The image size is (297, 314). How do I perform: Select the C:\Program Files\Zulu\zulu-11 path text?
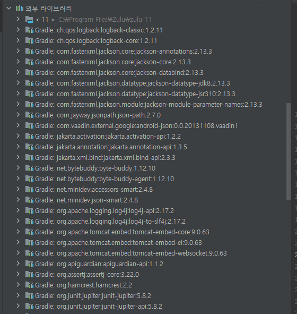tap(105, 20)
